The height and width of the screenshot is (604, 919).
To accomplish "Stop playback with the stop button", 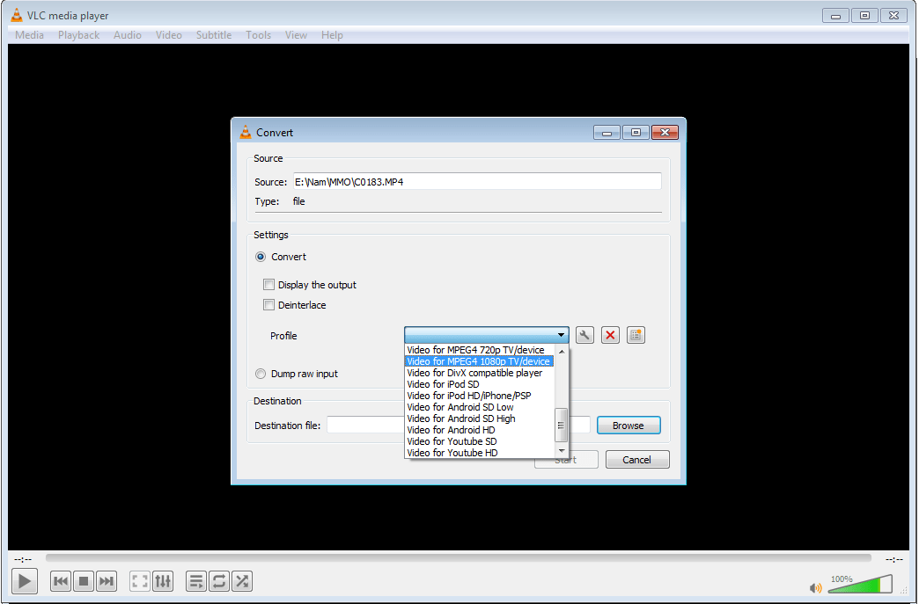I will coord(84,581).
